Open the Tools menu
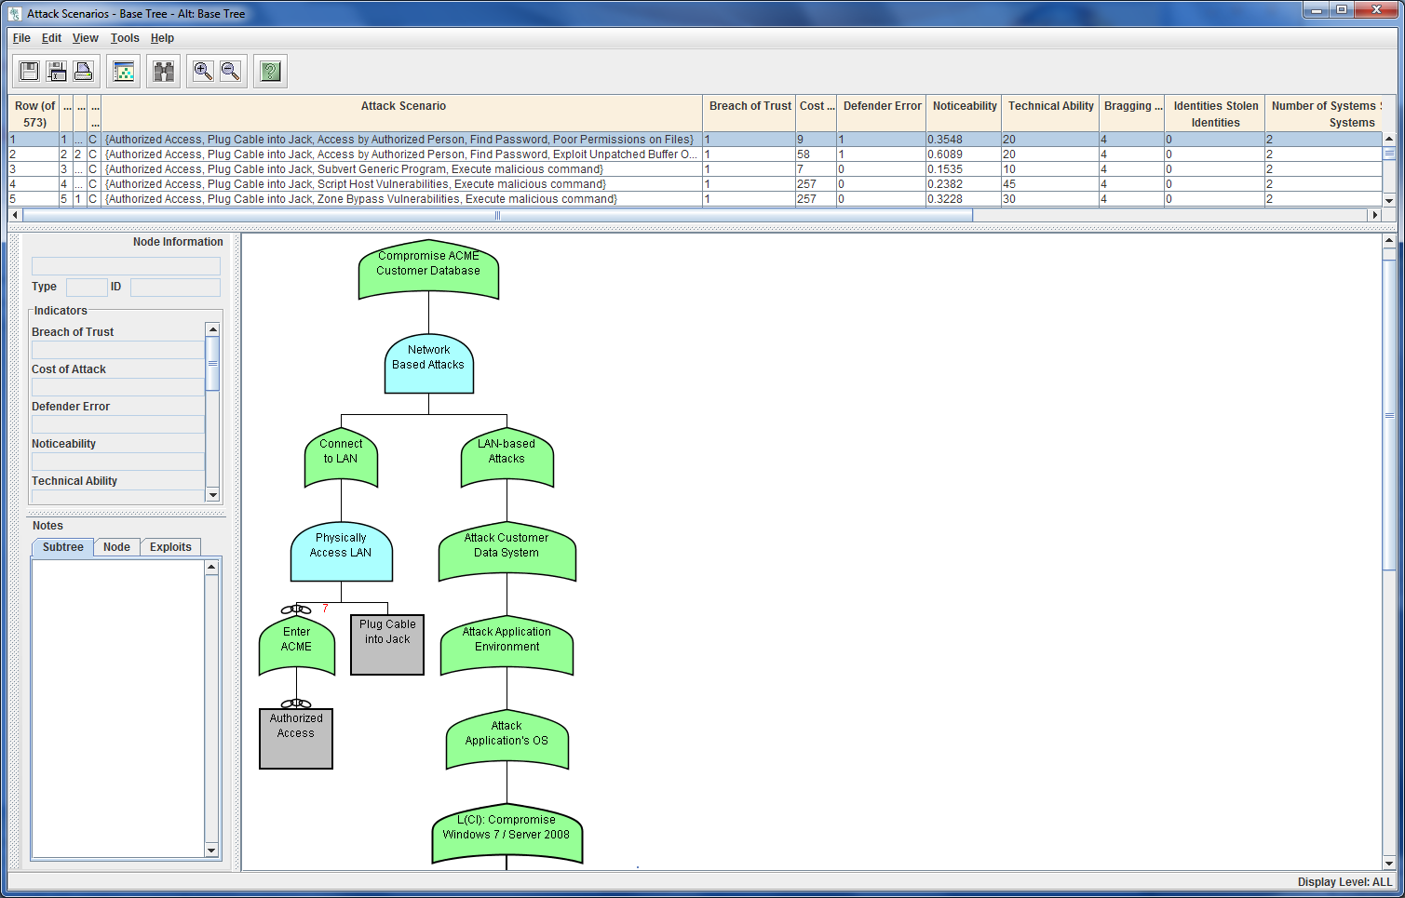The image size is (1405, 898). pos(125,38)
